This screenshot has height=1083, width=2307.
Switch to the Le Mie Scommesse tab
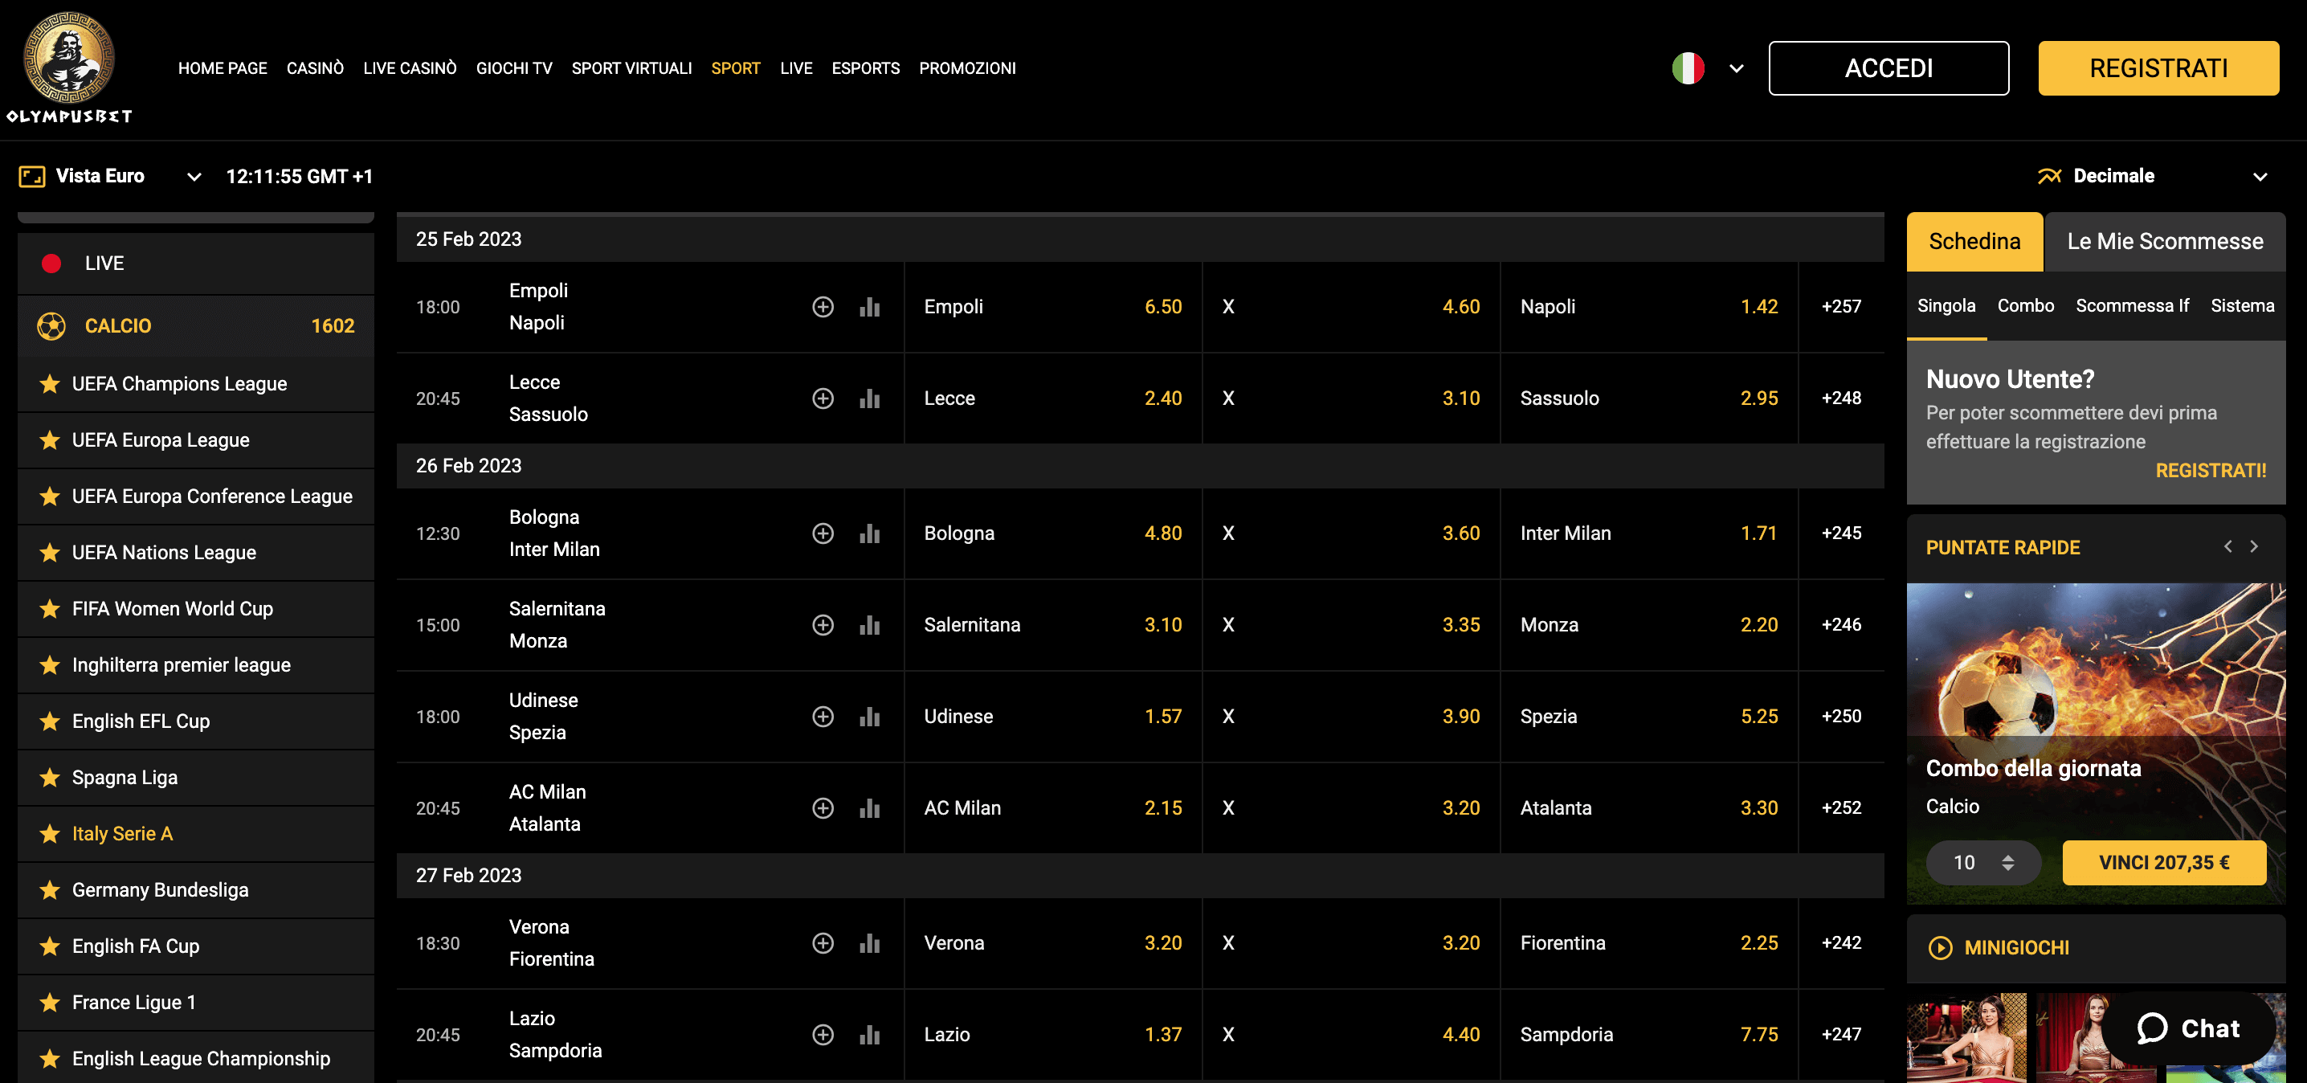point(2166,241)
